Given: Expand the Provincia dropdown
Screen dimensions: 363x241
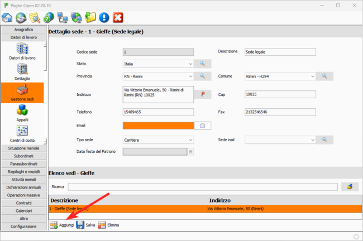Looking at the screenshot, I should pyautogui.click(x=190, y=76).
